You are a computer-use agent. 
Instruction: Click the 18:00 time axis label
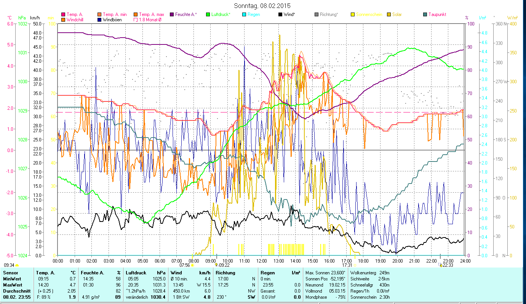coord(363,261)
